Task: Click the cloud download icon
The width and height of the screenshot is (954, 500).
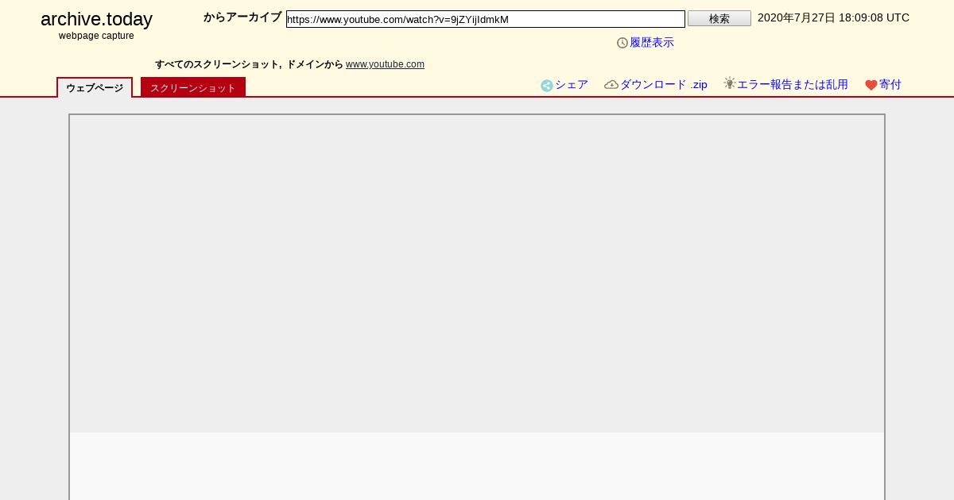Action: coord(611,85)
